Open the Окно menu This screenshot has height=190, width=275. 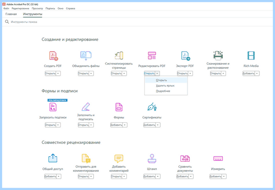[x=60, y=8]
